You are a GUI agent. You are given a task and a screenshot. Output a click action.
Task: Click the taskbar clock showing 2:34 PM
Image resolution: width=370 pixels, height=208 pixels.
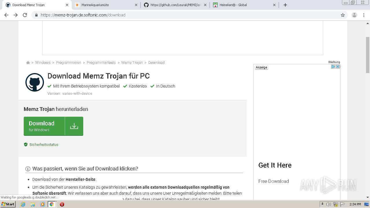click(355, 204)
